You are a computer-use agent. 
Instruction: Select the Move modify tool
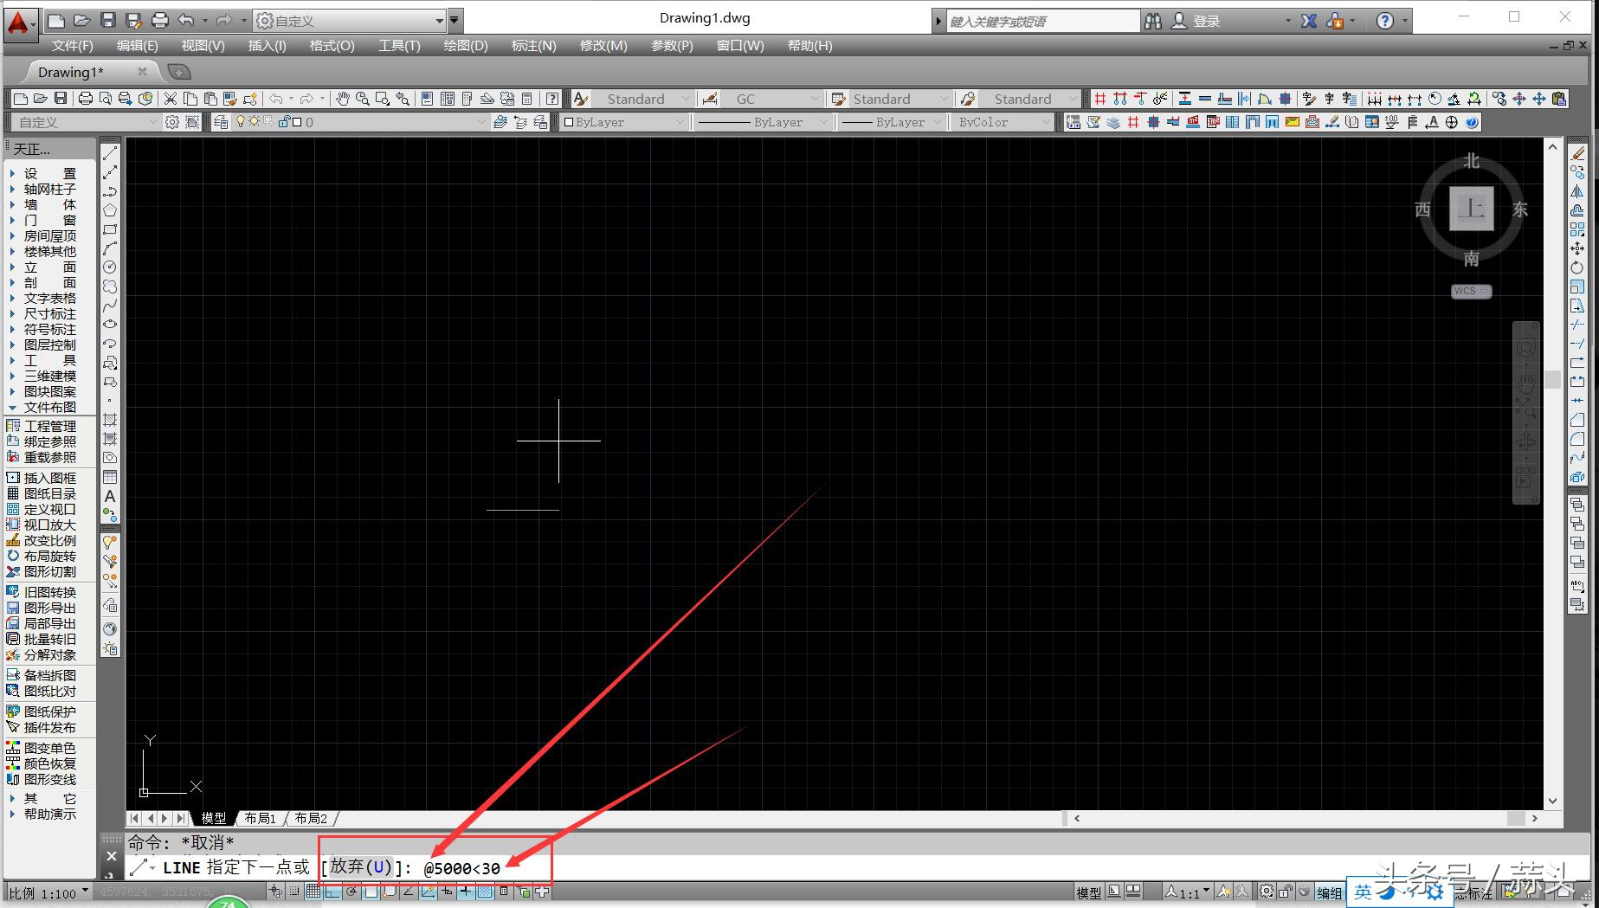[x=1577, y=248]
